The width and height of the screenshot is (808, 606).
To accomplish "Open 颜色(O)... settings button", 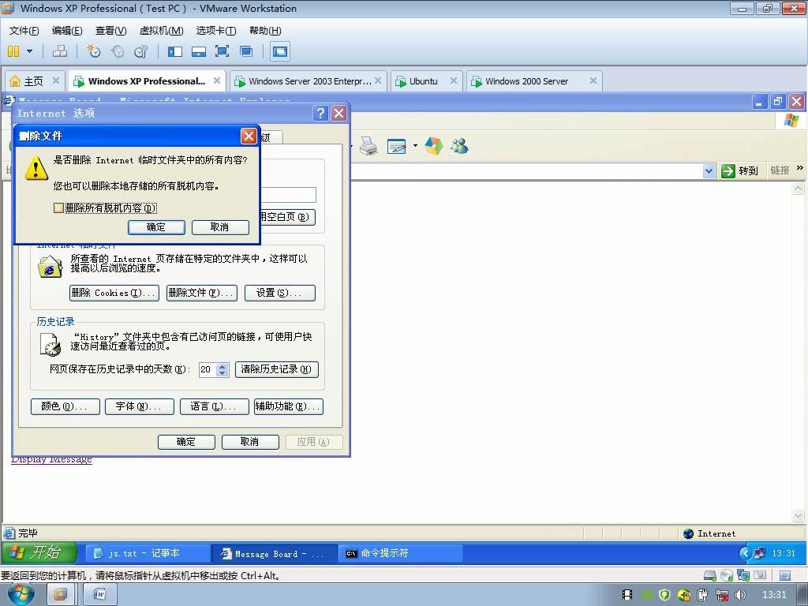I will click(x=65, y=406).
